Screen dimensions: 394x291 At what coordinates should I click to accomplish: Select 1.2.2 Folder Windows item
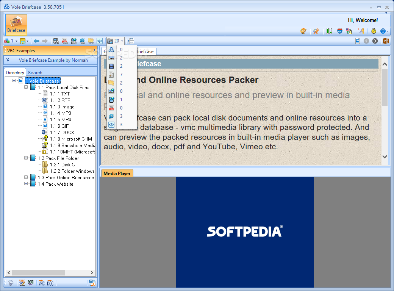coord(72,171)
